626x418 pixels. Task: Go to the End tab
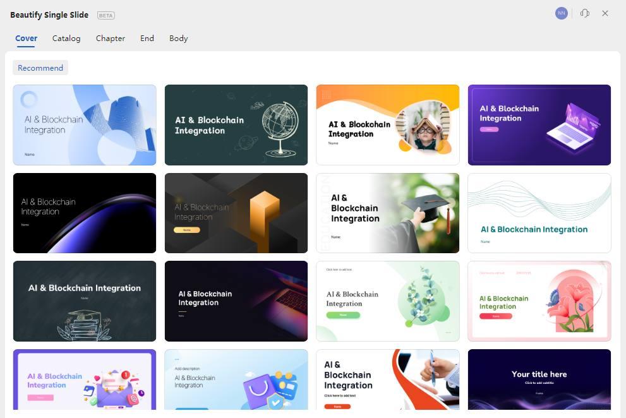(x=147, y=39)
